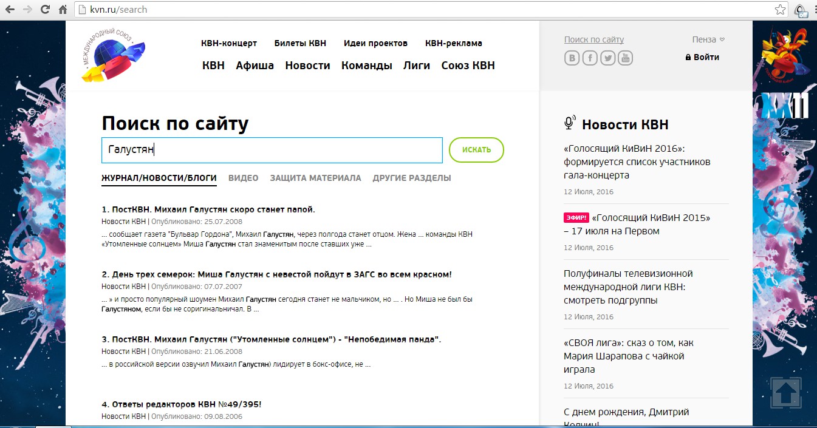Open the КВН-реклама menu item
The image size is (817, 428).
[x=454, y=43]
